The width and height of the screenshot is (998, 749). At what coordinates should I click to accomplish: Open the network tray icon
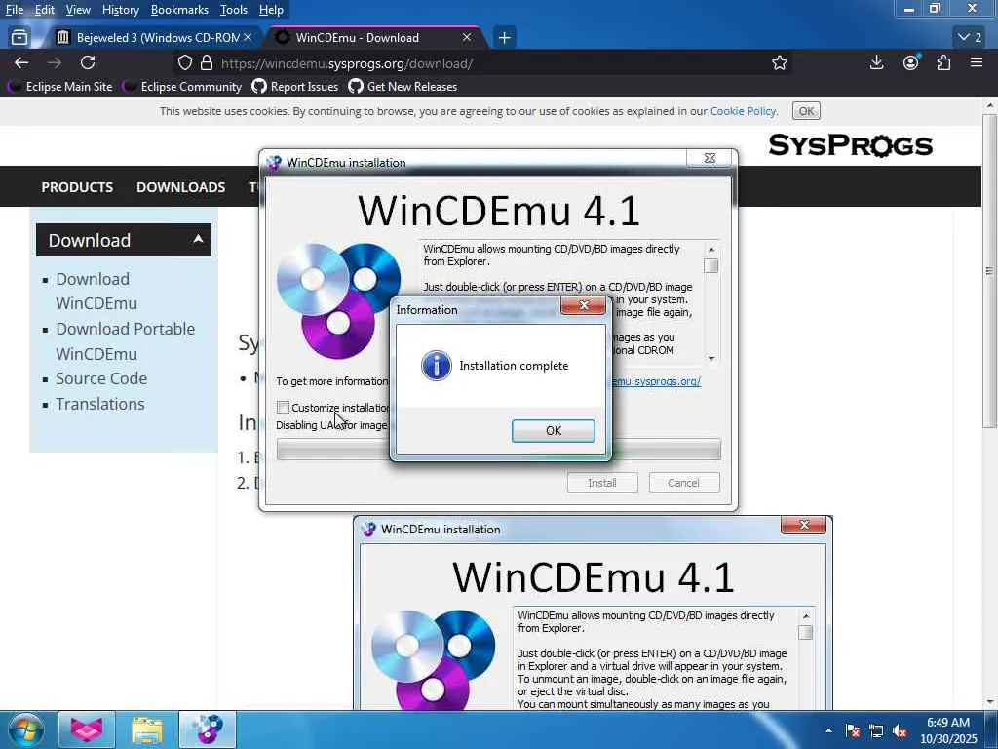click(x=876, y=730)
